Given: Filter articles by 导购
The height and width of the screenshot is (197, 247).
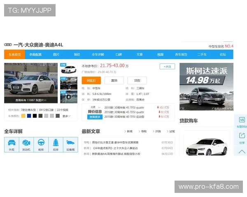Looking at the screenshot, I should [x=142, y=131].
